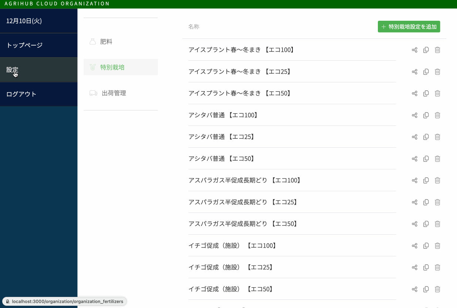Open アイスプラント春〜冬まき【エコ50】 row
Image resolution: width=457 pixels, height=308 pixels.
[292, 94]
